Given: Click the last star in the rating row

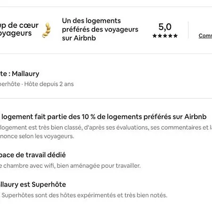Looking at the screenshot, I should click(176, 36).
